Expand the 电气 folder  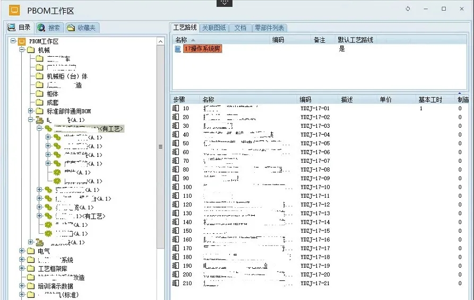coord(22,251)
